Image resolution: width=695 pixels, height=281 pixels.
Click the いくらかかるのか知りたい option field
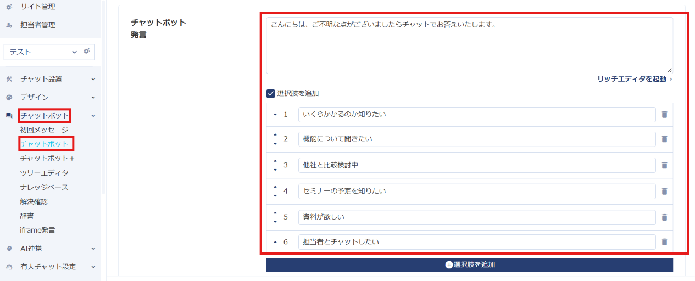[477, 115]
